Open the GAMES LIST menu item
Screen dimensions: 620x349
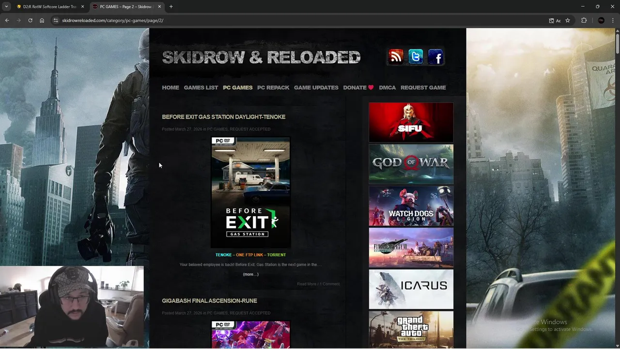point(201,88)
